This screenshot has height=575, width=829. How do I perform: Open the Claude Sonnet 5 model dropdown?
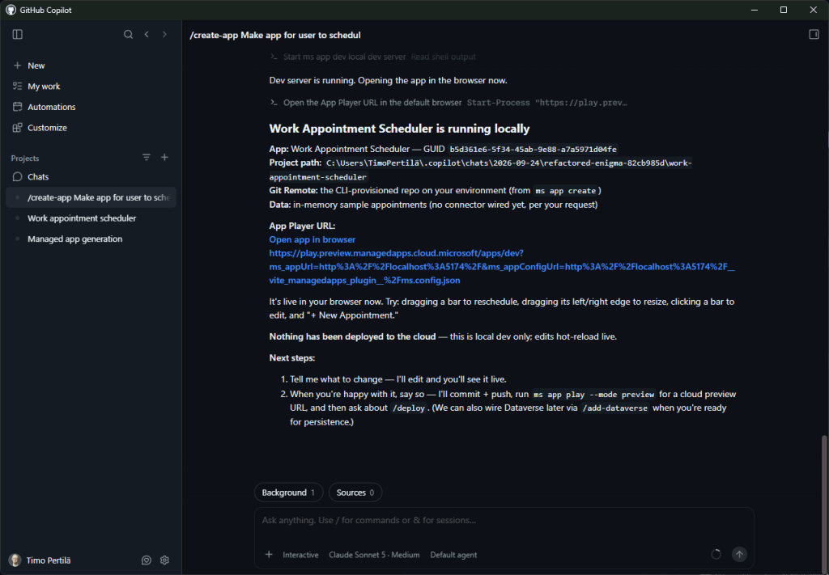(374, 555)
